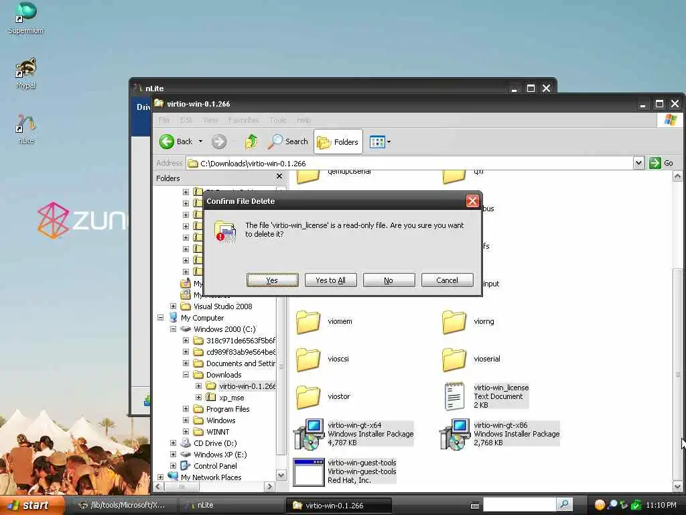The image size is (686, 515).
Task: Click the Forward arrow toolbar button
Action: click(x=219, y=141)
